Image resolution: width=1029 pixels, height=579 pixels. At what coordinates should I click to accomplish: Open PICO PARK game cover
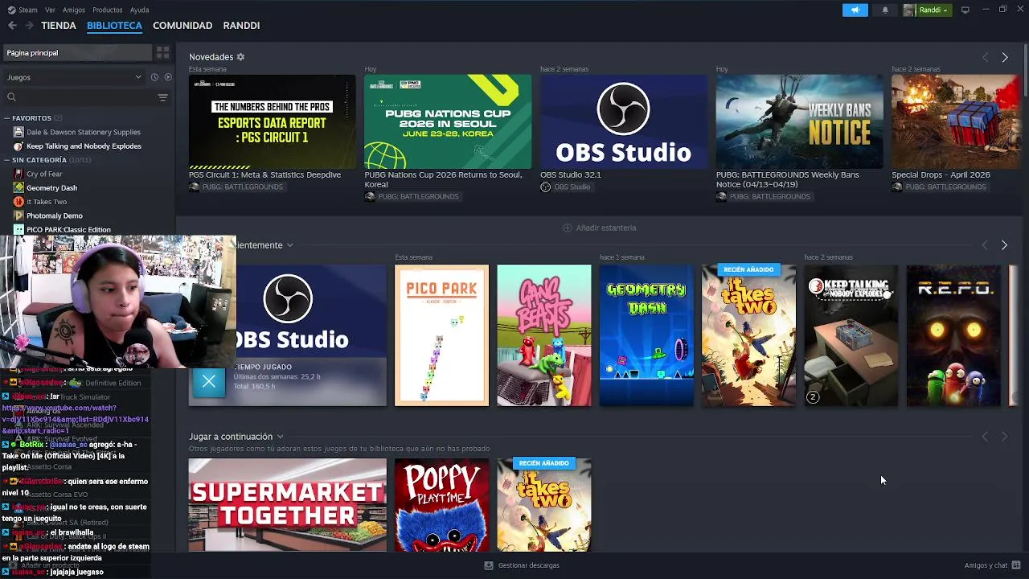click(441, 335)
